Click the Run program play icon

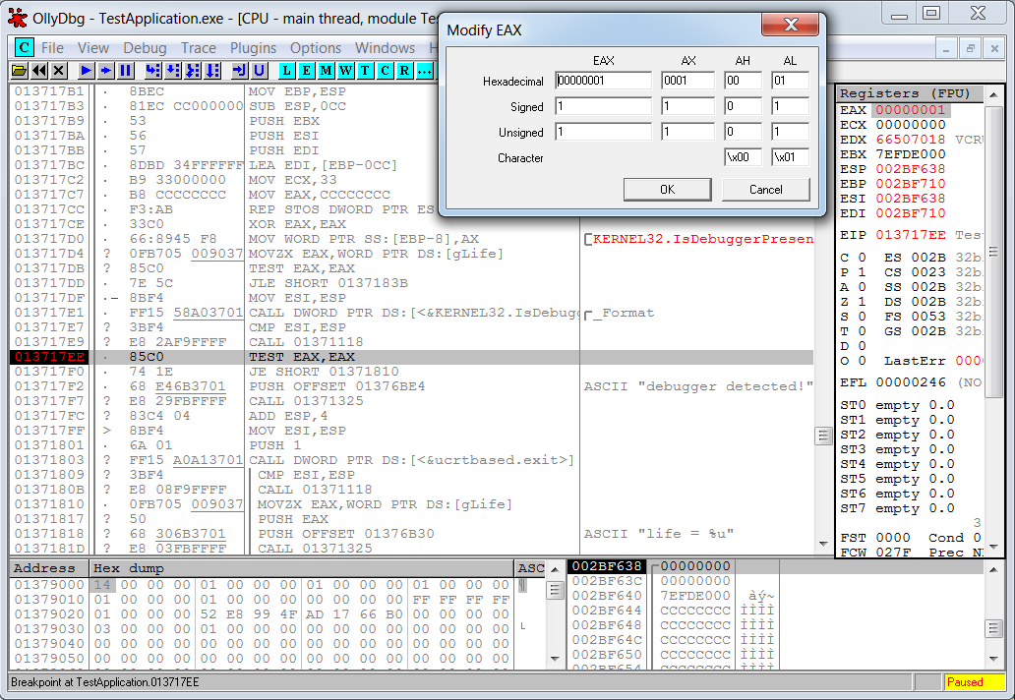tap(87, 71)
